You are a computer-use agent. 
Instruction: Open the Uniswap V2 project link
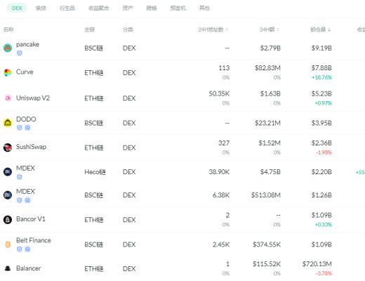(33, 98)
